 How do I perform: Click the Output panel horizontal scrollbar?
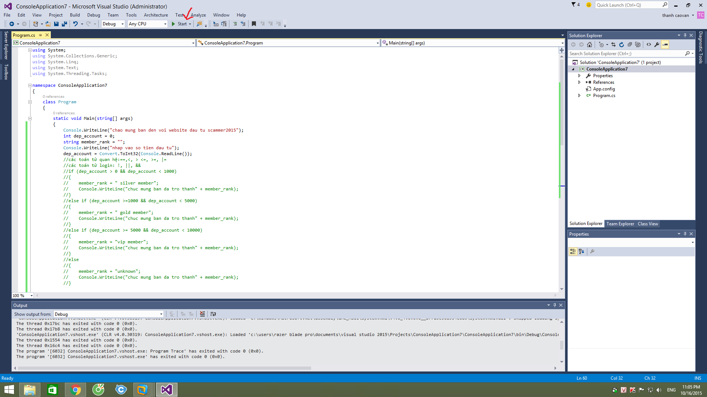pos(164,368)
